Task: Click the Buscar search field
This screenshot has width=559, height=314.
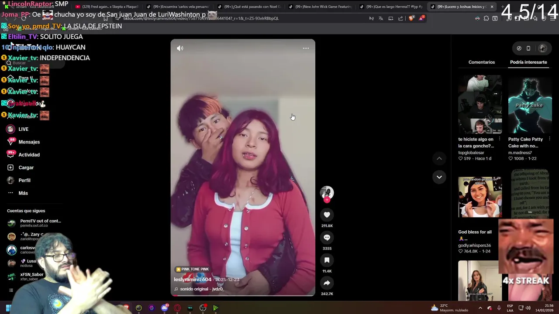Action: click(x=35, y=63)
